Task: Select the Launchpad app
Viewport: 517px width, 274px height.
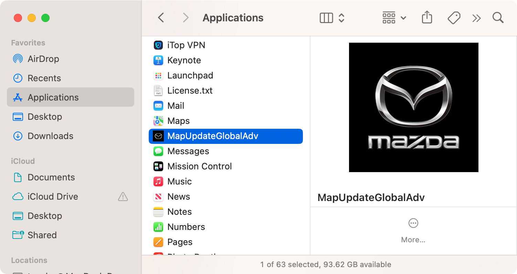Action: point(226,75)
